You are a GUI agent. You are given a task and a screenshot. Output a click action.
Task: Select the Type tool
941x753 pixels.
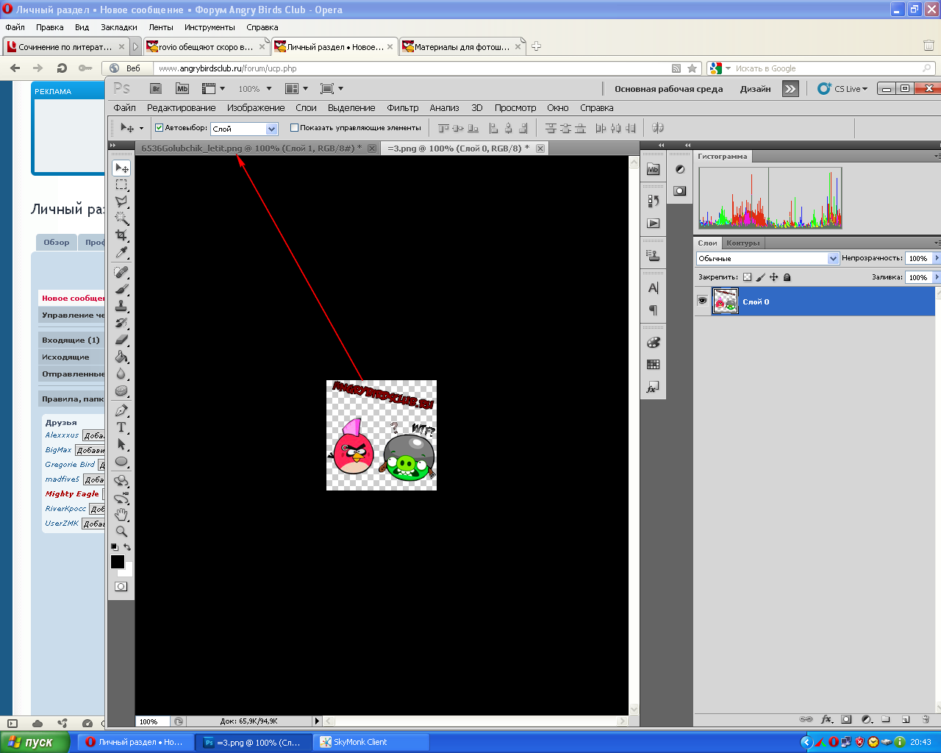coord(121,427)
